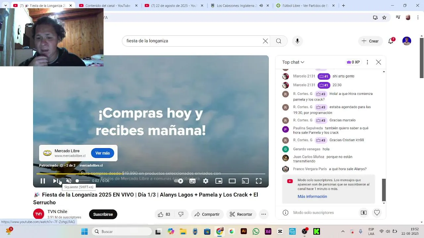424x238 pixels.
Task: Mute the Los Cabezones tab audio icon
Action: (x=261, y=6)
